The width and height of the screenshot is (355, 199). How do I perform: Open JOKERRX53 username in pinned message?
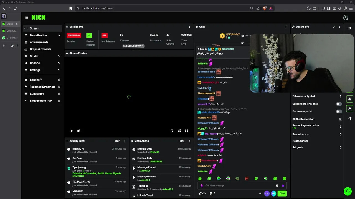(x=227, y=49)
